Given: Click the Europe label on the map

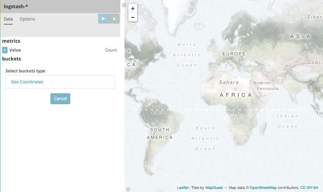Looking at the screenshot, I should pos(234,54).
